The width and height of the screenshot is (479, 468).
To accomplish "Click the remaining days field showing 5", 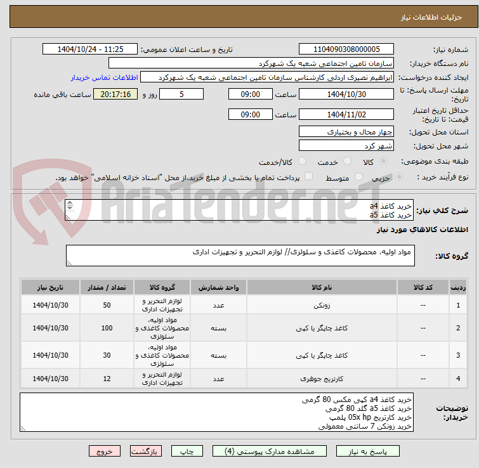I will (181, 94).
